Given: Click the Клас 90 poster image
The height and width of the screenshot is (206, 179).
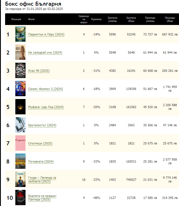Looking at the screenshot, I should tap(20, 71).
